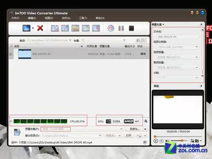This screenshot has width=212, height=159.
Task: Pause the conversion
Action: pos(121,28)
